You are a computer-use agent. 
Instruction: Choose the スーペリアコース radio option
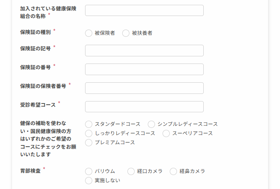pyautogui.click(x=166, y=133)
